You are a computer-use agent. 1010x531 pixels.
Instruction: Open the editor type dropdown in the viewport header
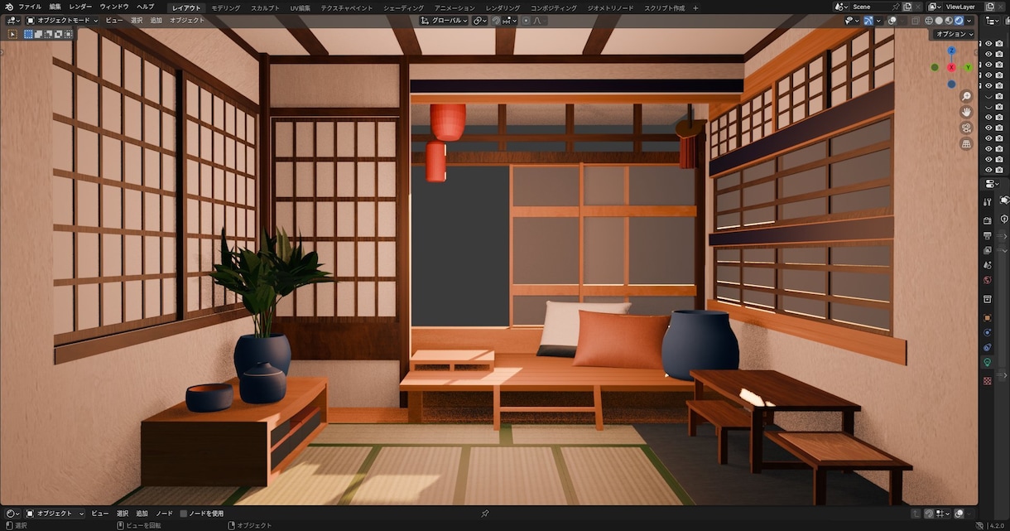[12, 21]
